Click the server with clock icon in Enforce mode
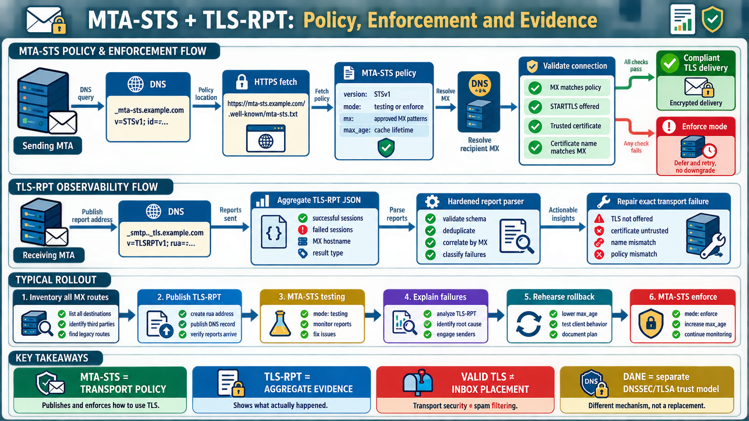 [x=698, y=148]
